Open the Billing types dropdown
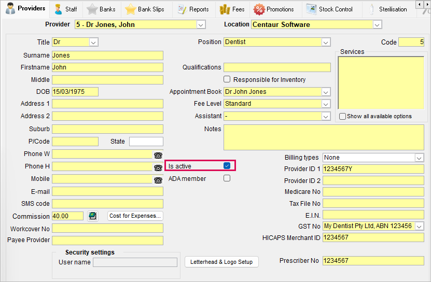 [419, 158]
